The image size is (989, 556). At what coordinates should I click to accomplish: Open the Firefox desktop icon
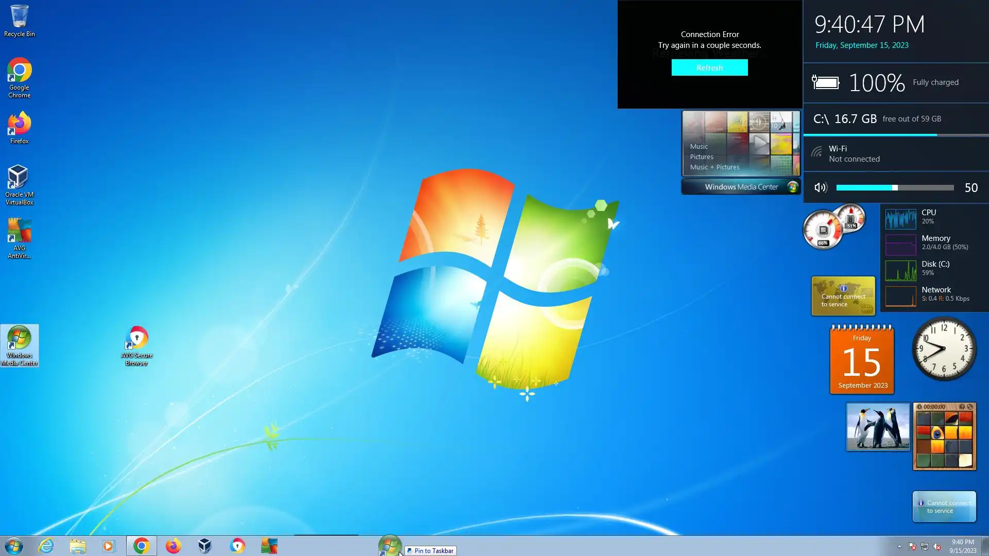[x=19, y=125]
